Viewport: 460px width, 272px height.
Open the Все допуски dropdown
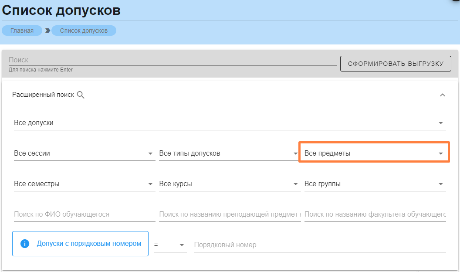[230, 123]
